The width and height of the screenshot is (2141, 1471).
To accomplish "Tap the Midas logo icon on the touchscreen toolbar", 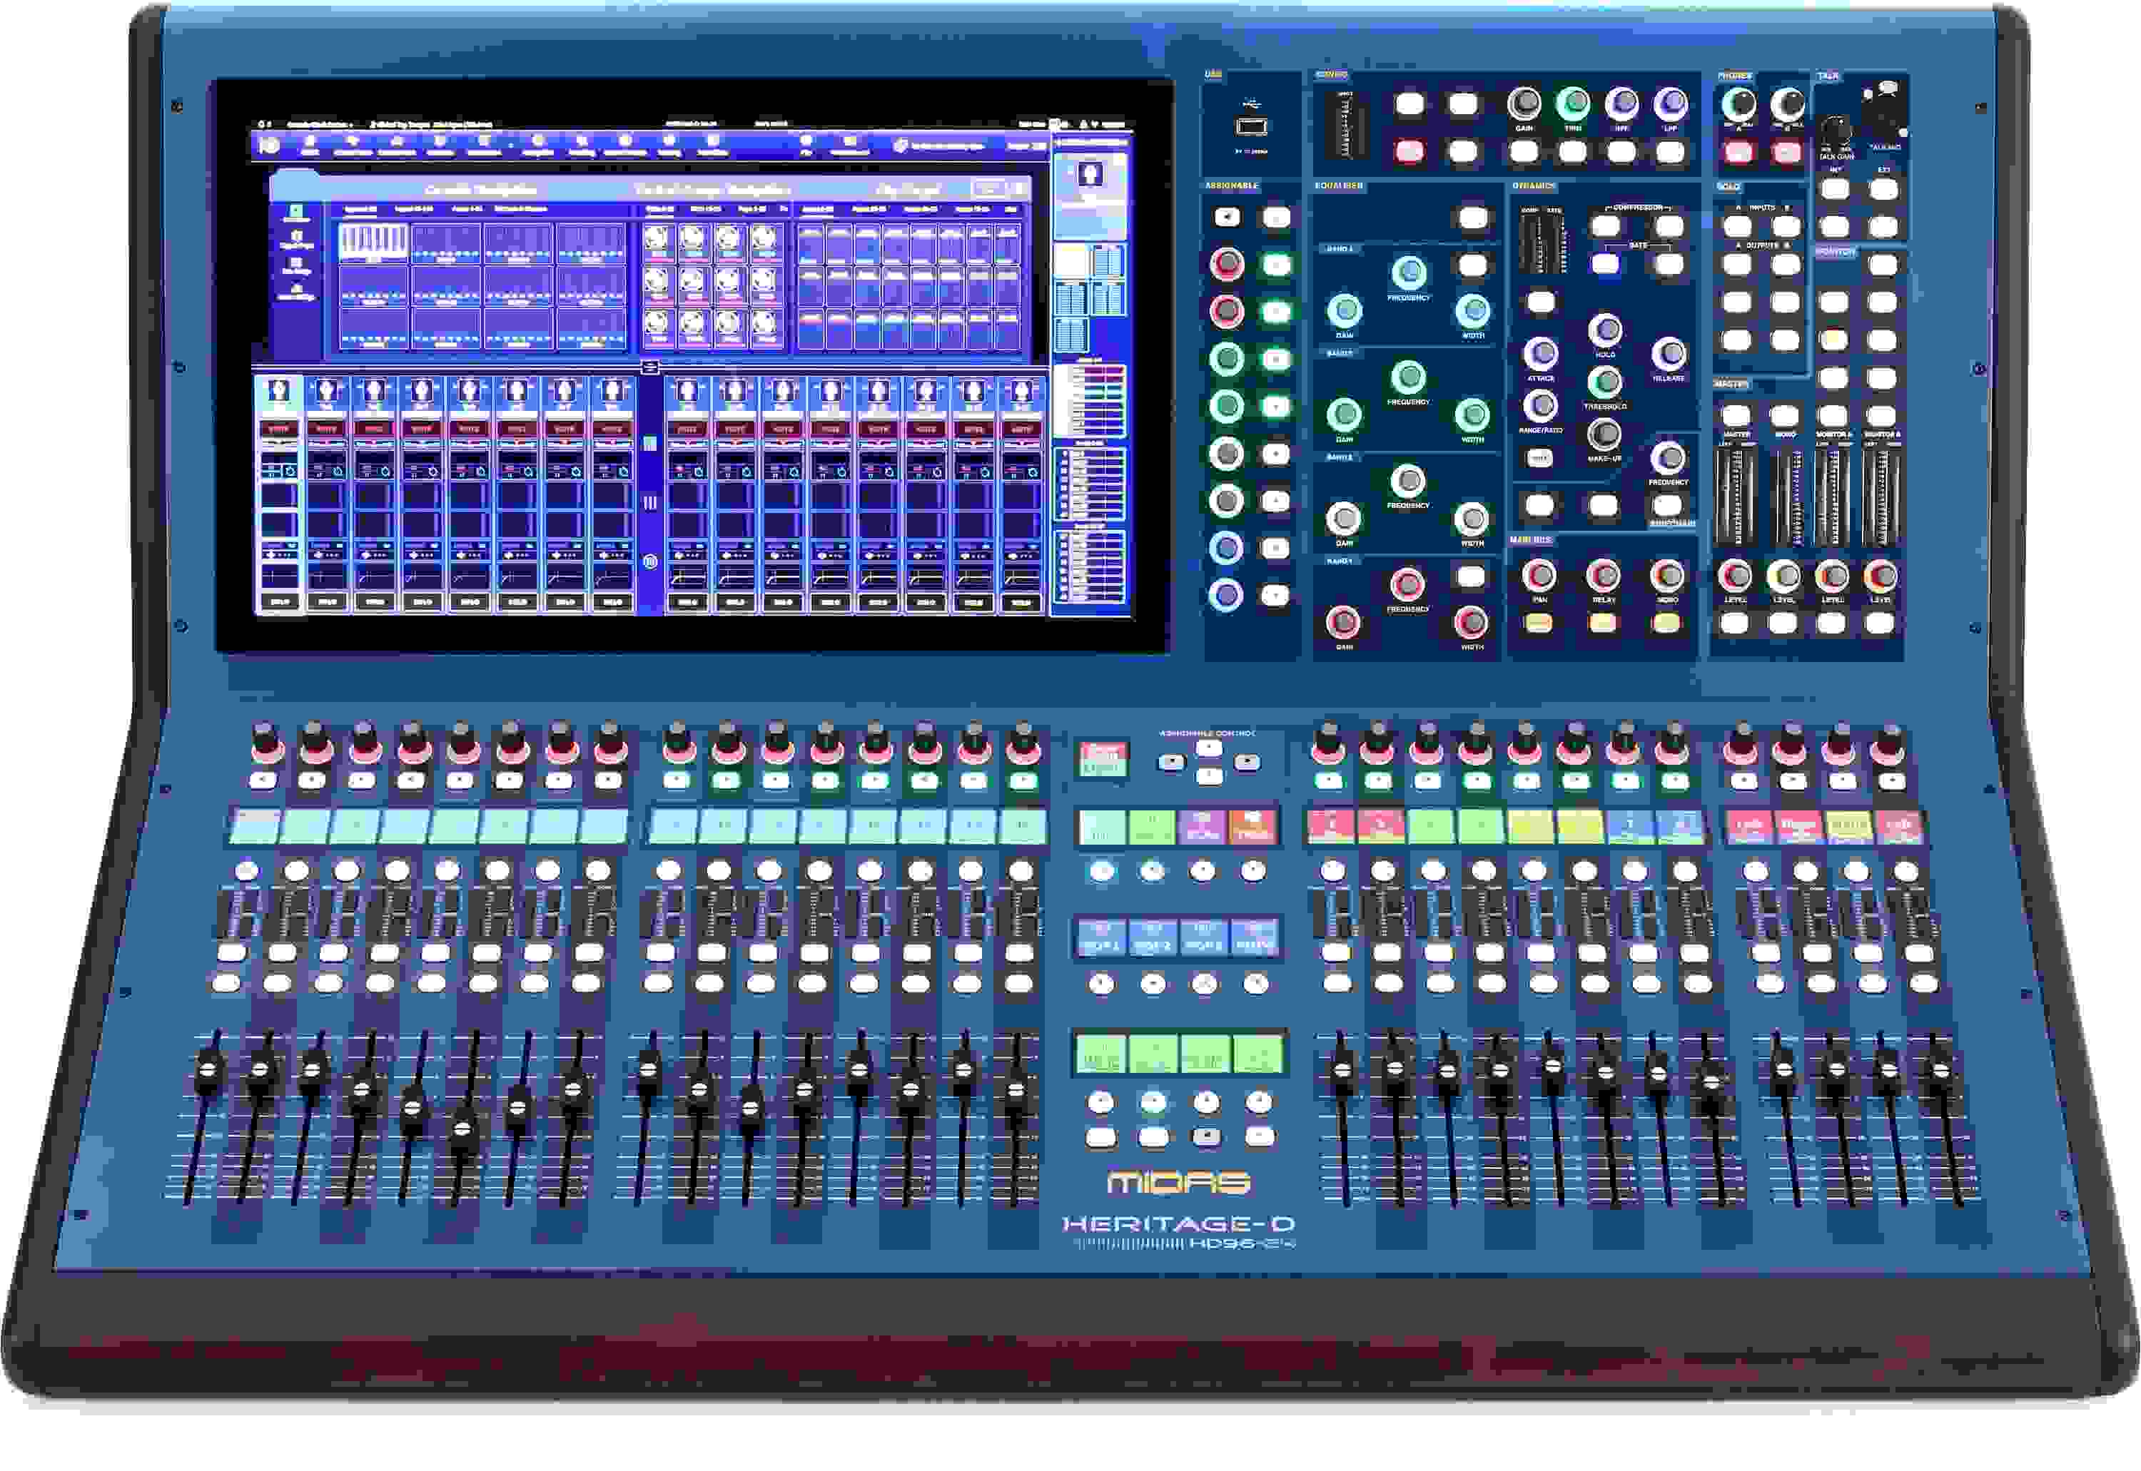I will (x=270, y=146).
